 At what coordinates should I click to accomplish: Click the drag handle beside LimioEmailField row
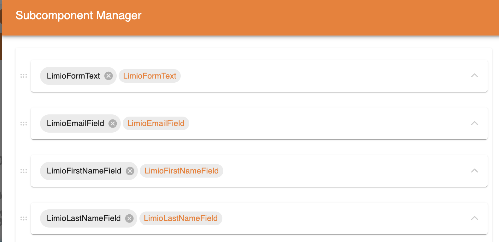pos(24,124)
